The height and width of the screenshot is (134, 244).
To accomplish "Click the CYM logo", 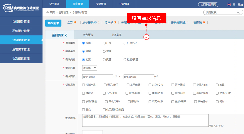I will click(x=21, y=8).
